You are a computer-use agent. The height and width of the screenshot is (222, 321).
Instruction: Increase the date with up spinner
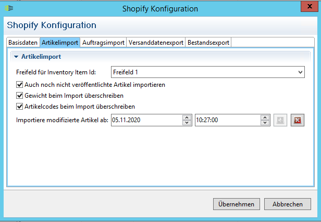coord(187,117)
